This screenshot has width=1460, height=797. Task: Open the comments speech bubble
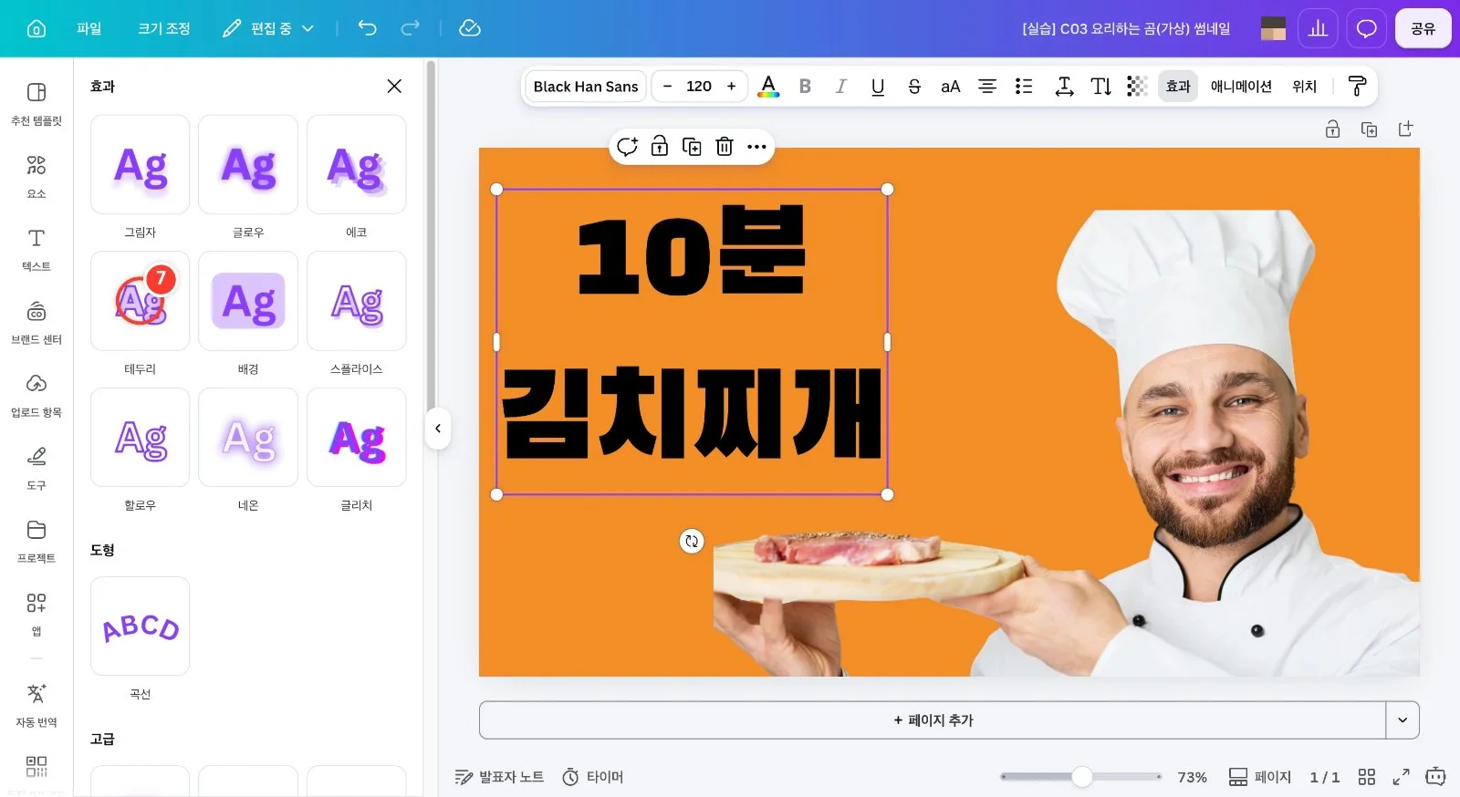tap(1366, 28)
